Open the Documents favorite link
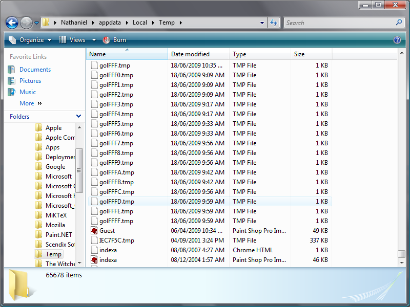 [x=35, y=70]
